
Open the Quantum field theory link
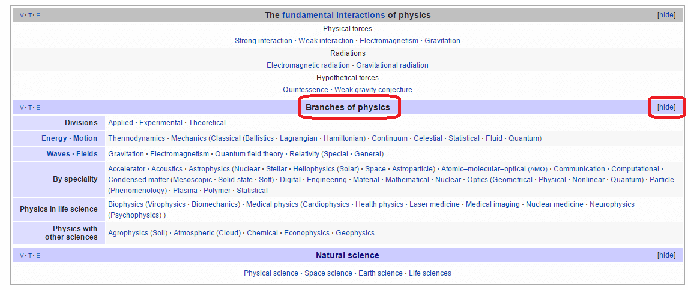tap(249, 154)
